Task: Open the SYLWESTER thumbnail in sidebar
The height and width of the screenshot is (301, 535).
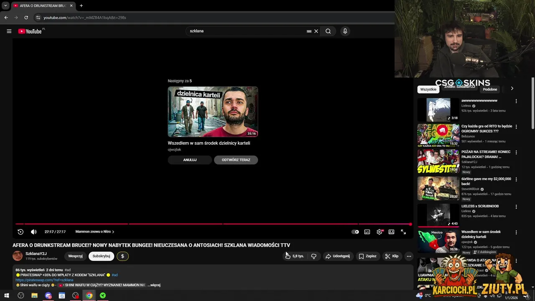Action: click(x=438, y=161)
